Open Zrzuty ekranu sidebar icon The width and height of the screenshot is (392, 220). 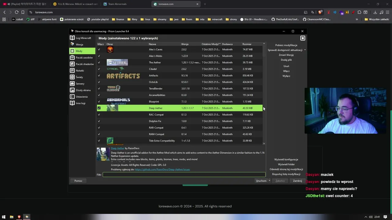(72, 90)
